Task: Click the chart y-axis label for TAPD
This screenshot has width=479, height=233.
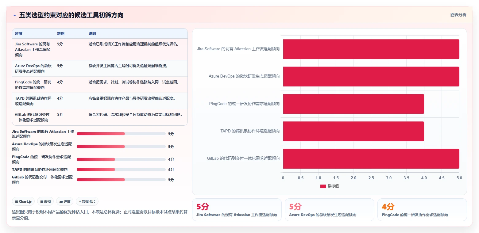Action: (x=250, y=131)
